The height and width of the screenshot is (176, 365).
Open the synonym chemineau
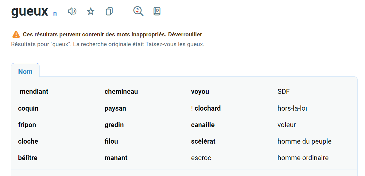tap(121, 92)
